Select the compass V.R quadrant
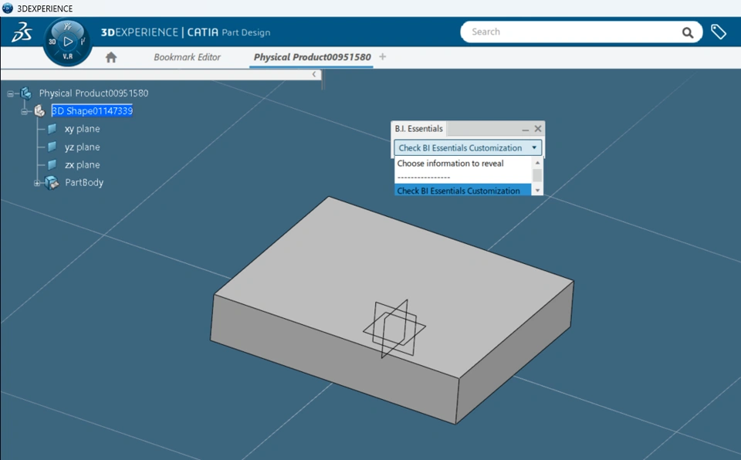The width and height of the screenshot is (741, 460). pyautogui.click(x=68, y=56)
